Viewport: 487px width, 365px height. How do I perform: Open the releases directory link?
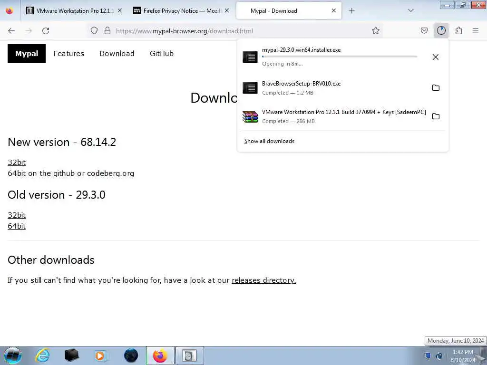[x=263, y=280]
